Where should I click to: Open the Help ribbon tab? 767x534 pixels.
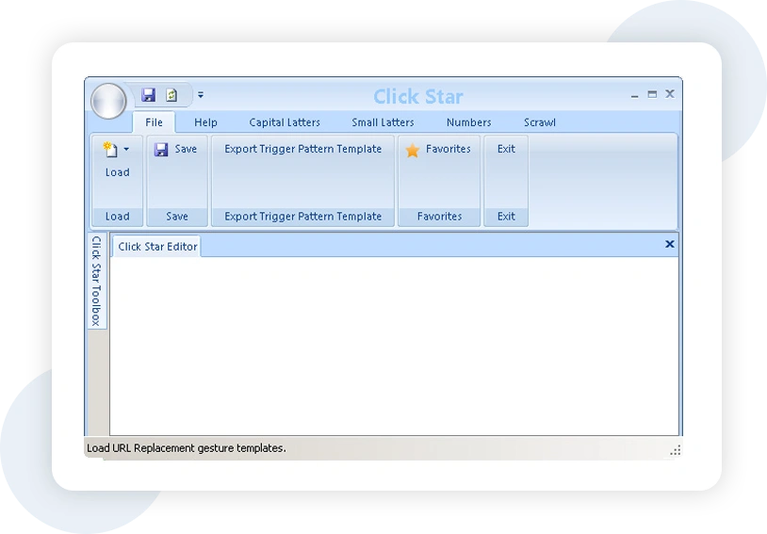[205, 122]
